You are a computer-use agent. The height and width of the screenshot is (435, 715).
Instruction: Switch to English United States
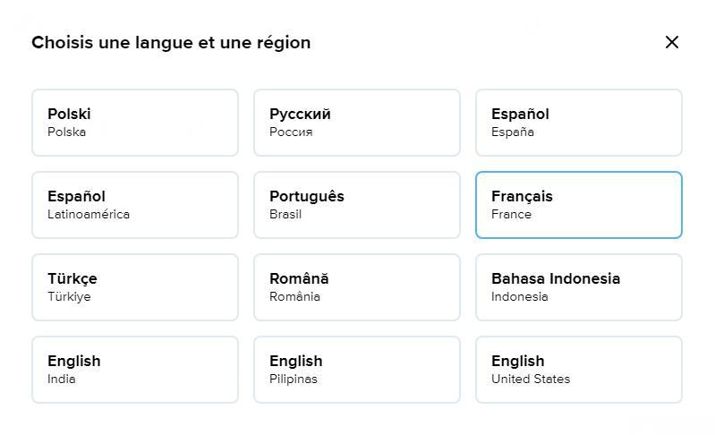(x=579, y=370)
